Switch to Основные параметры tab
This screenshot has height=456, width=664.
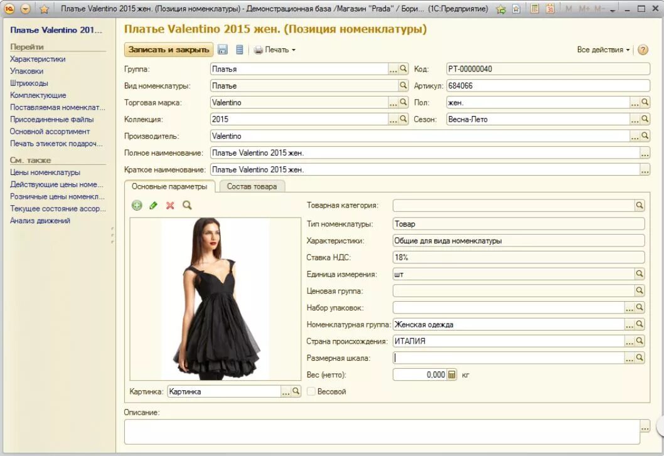(x=169, y=186)
